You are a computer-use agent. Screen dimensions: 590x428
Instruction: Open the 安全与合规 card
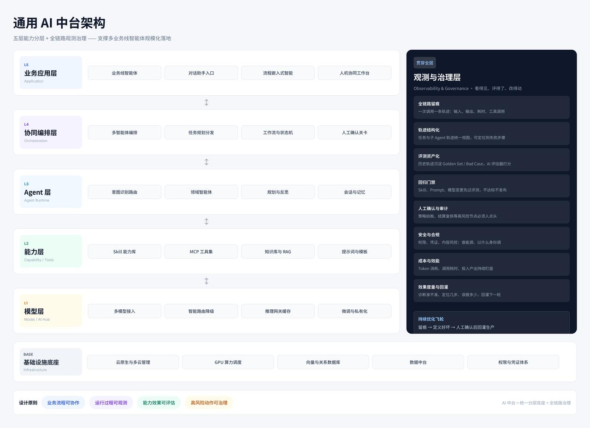[491, 238]
